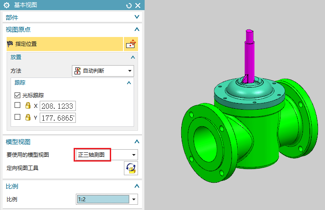Click the 方法 label
The image size is (325, 210).
pyautogui.click(x=16, y=71)
